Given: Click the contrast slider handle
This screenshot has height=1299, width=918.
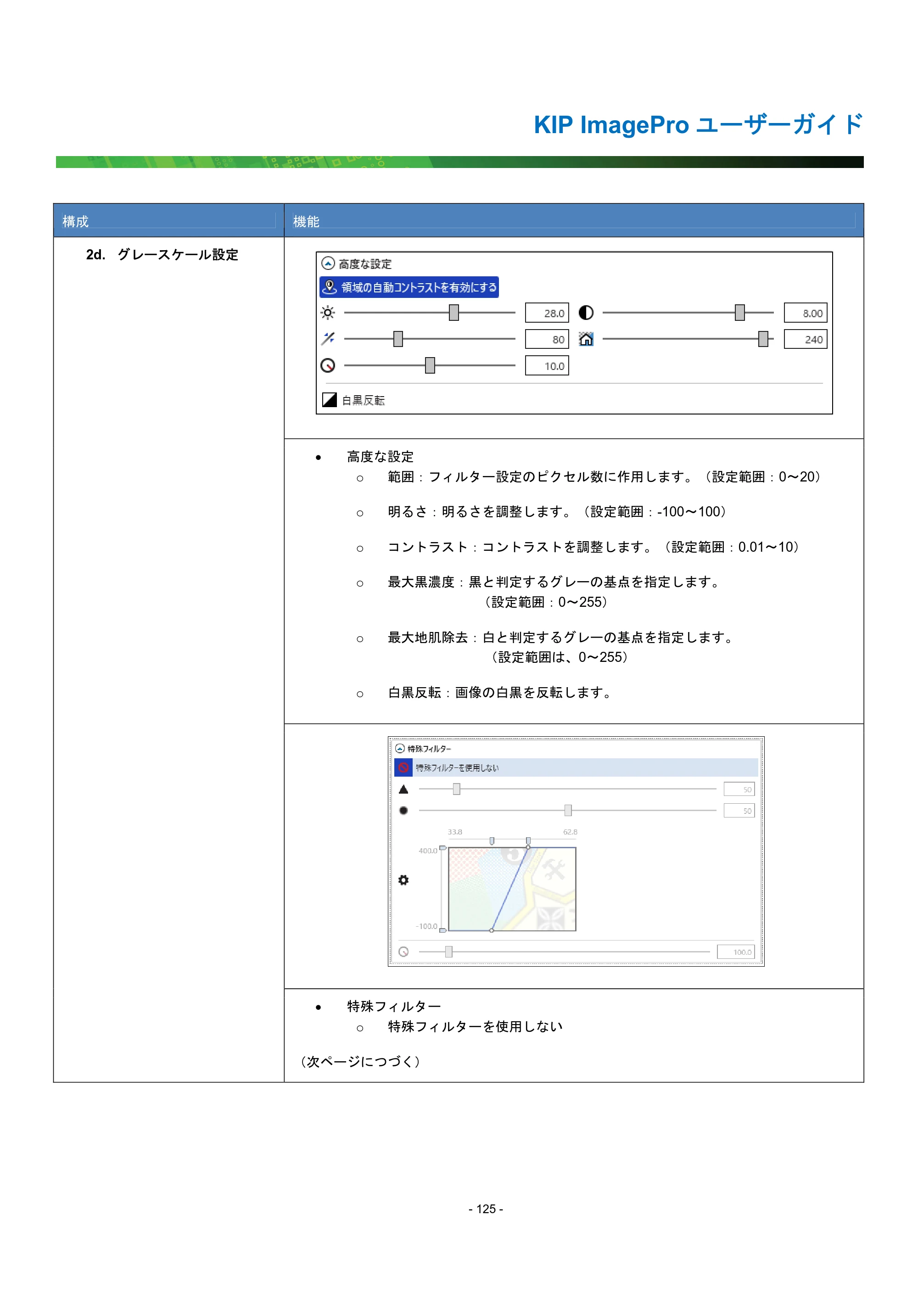Looking at the screenshot, I should pos(740,312).
